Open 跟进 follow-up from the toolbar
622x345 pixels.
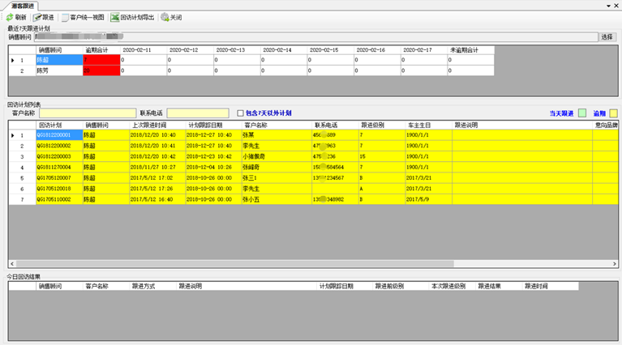37,17
